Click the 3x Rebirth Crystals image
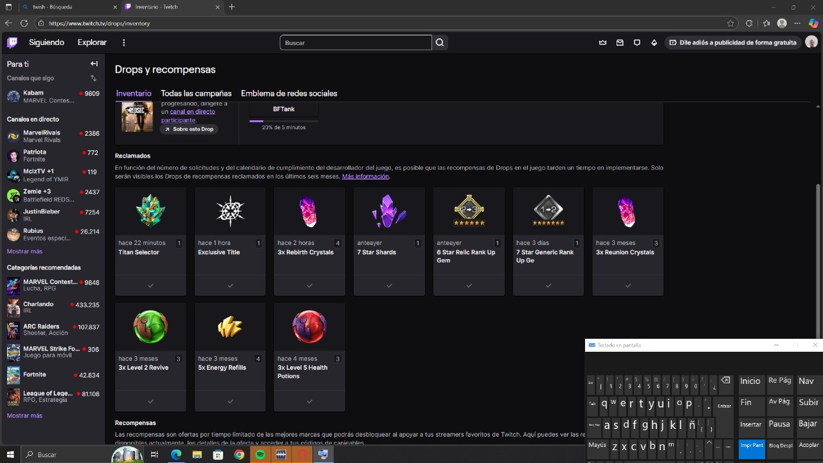The height and width of the screenshot is (463, 823). tap(309, 211)
